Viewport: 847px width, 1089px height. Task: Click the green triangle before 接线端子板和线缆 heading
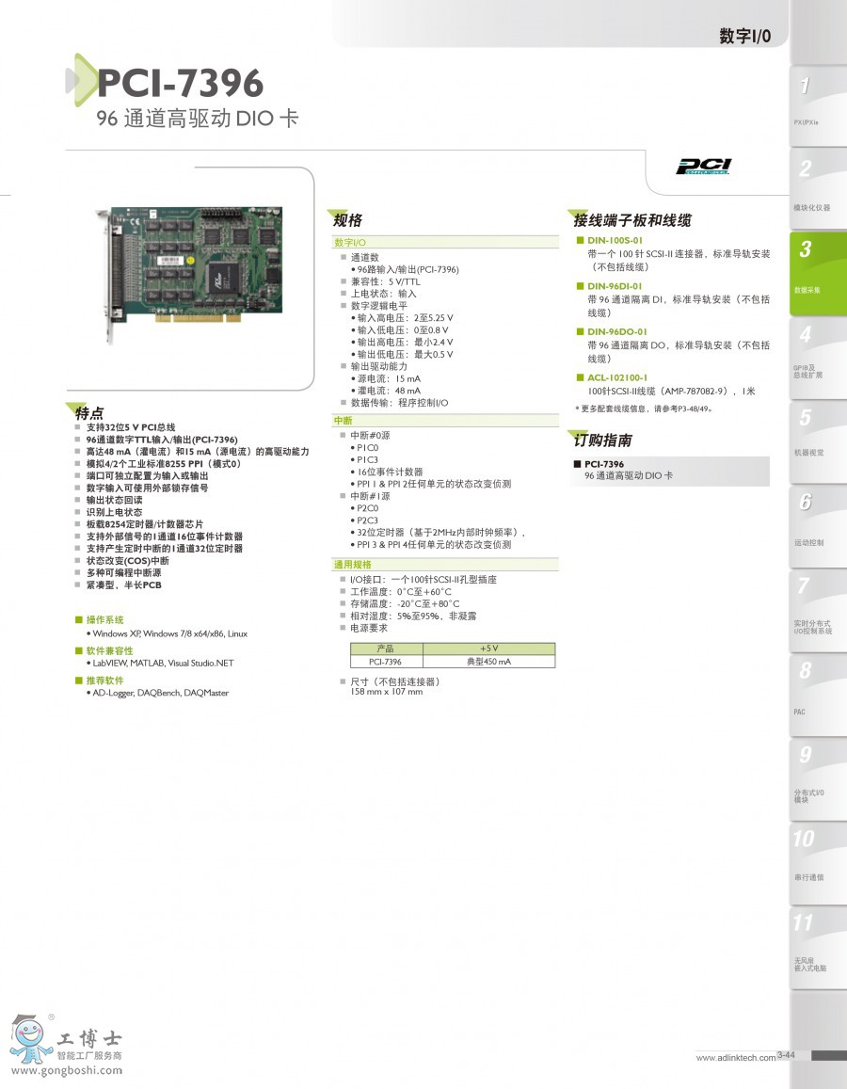click(x=578, y=213)
